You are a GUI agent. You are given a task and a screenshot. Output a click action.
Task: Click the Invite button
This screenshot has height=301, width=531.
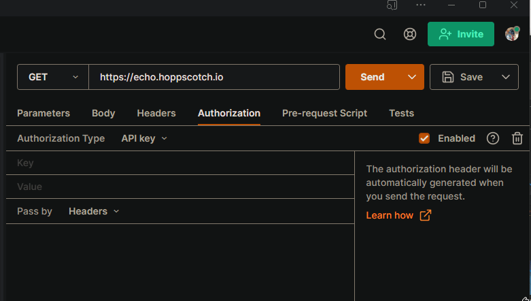coord(460,34)
